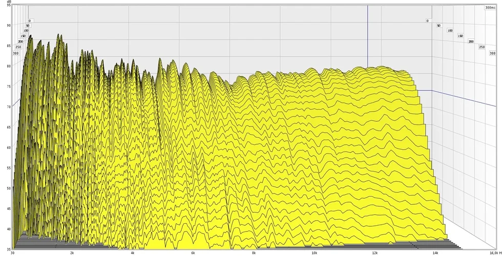Image resolution: width=502 pixels, height=256 pixels.
Task: Select the 14k frequency axis label
Action: 436,253
